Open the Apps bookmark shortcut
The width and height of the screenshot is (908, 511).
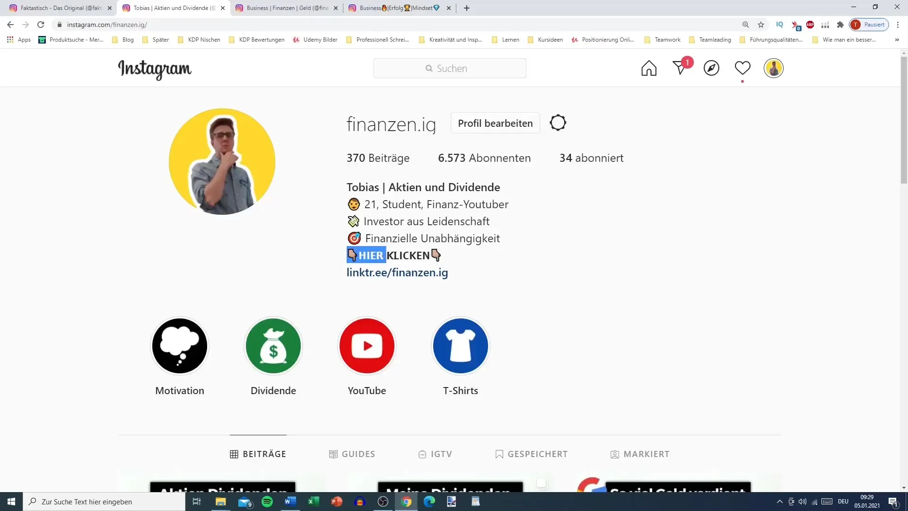(x=19, y=40)
